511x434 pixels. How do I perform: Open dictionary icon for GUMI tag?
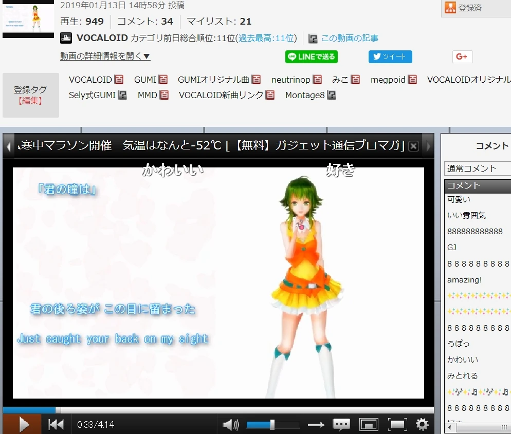tap(163, 80)
